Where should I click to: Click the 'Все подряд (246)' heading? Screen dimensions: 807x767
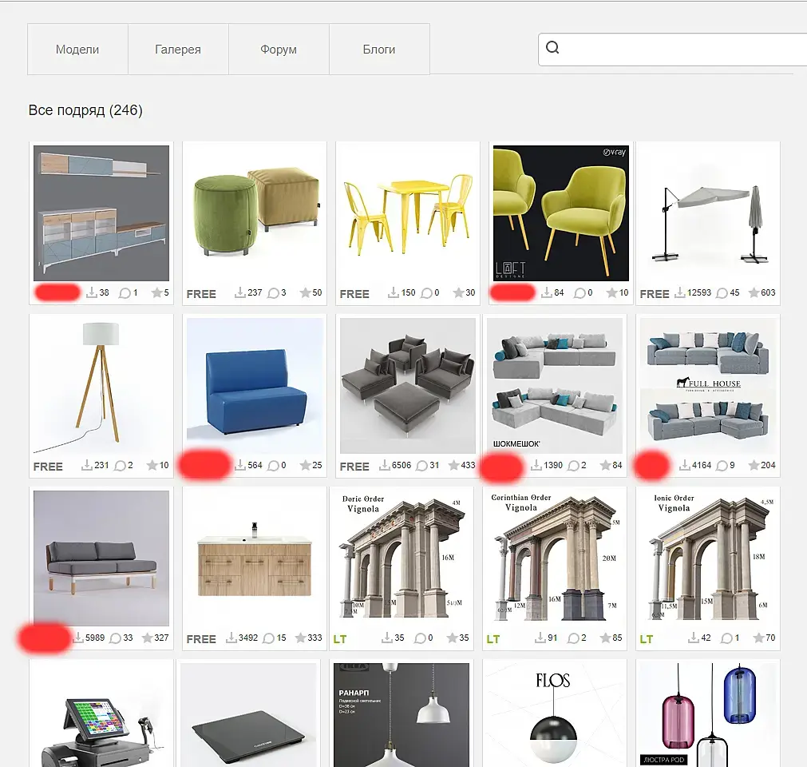[x=85, y=110]
